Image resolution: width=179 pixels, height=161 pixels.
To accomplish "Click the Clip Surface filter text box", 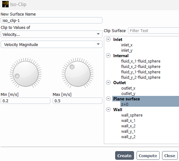I will pyautogui.click(x=153, y=30).
